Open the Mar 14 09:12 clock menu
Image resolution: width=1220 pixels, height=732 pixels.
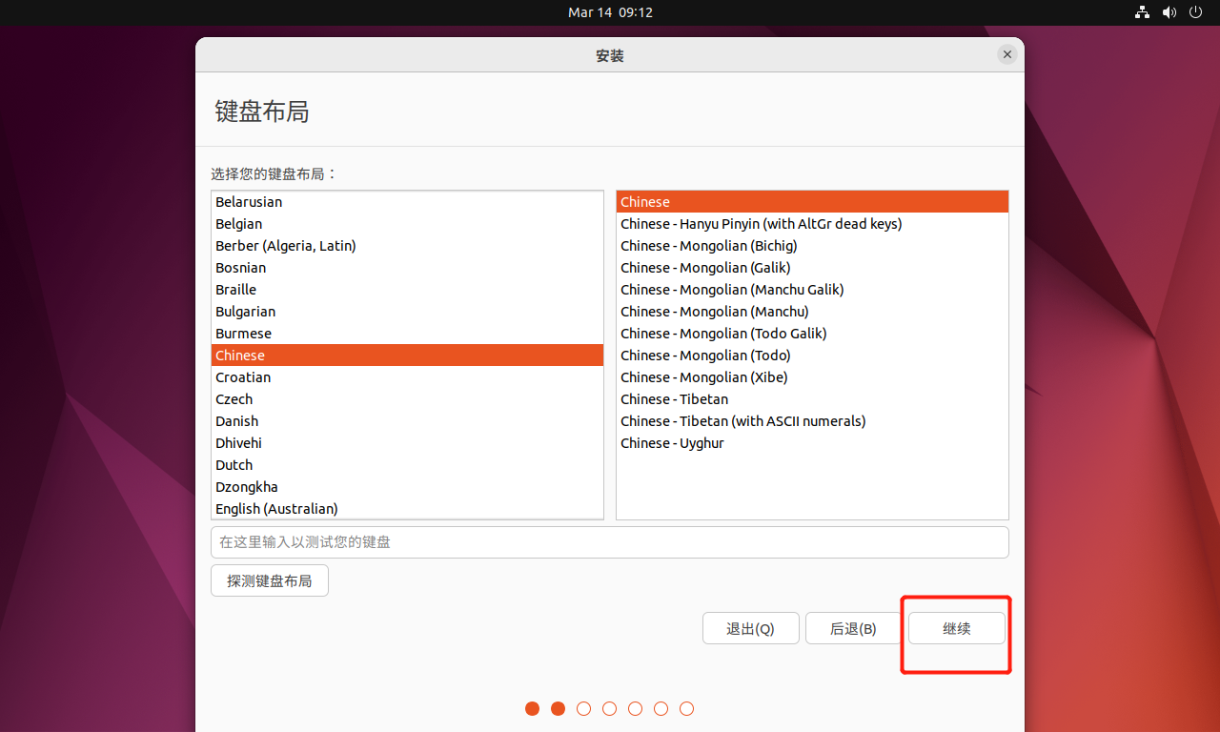[610, 12]
